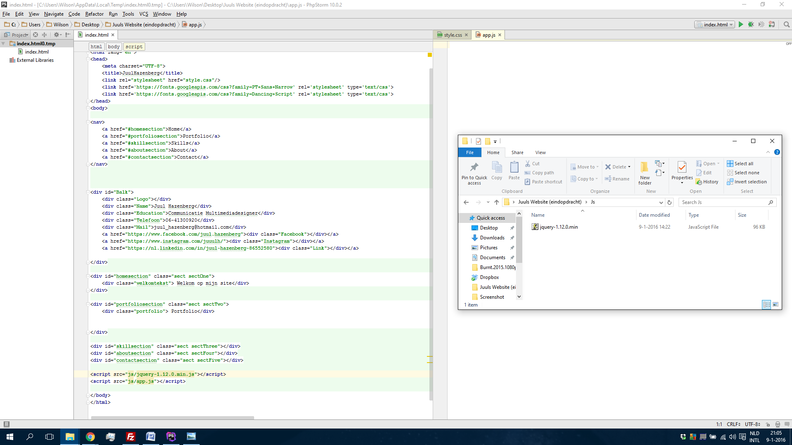
Task: Go back in Explorer navigation
Action: (x=466, y=202)
